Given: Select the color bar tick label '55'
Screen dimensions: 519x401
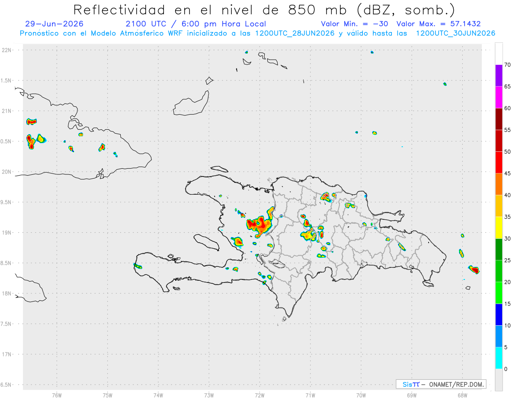Looking at the screenshot, I should point(507,130).
